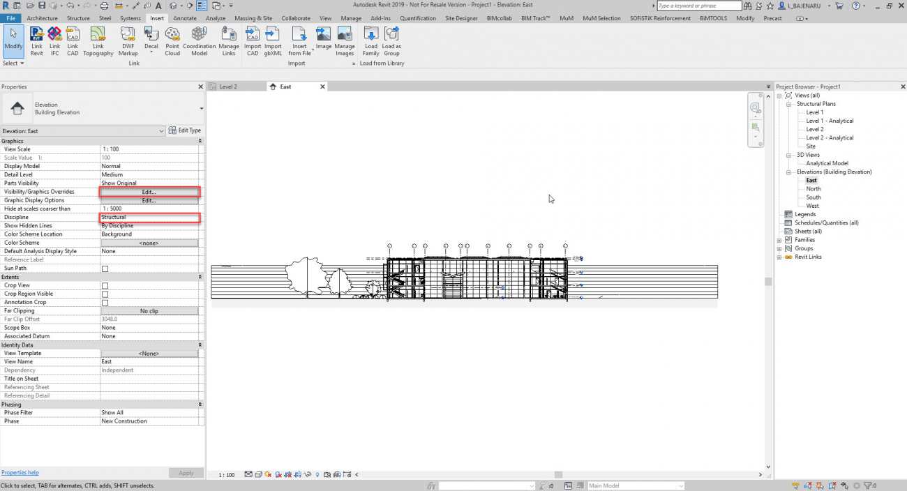Image resolution: width=907 pixels, height=491 pixels.
Task: Open the Properties help link
Action: click(x=20, y=473)
